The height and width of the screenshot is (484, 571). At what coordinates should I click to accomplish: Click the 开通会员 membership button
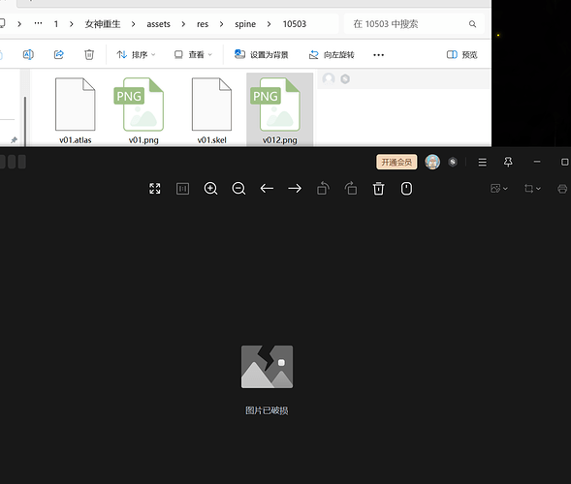click(397, 163)
